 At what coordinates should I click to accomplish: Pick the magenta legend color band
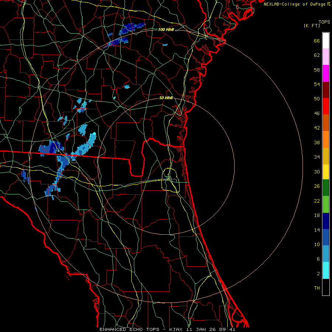tap(326, 73)
